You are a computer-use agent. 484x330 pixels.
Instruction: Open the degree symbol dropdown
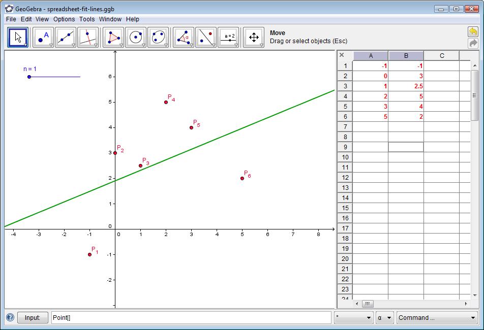[353, 318]
